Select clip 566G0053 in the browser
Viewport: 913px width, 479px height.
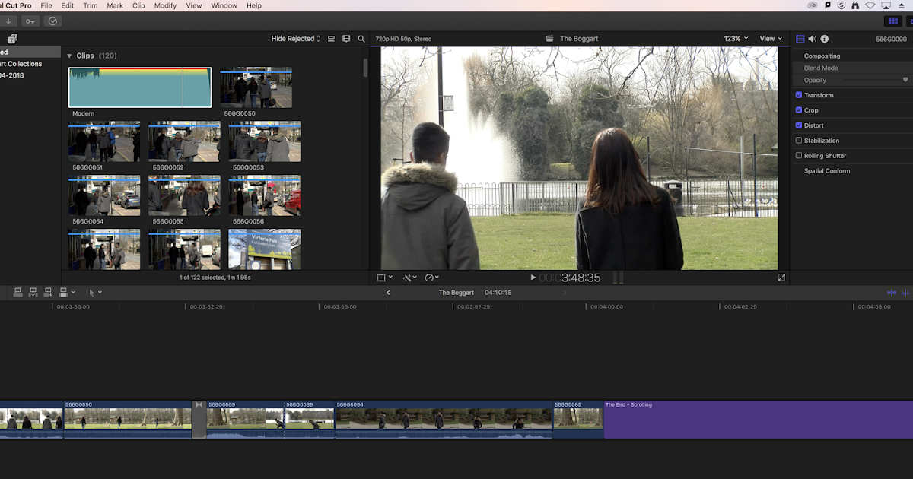point(265,141)
